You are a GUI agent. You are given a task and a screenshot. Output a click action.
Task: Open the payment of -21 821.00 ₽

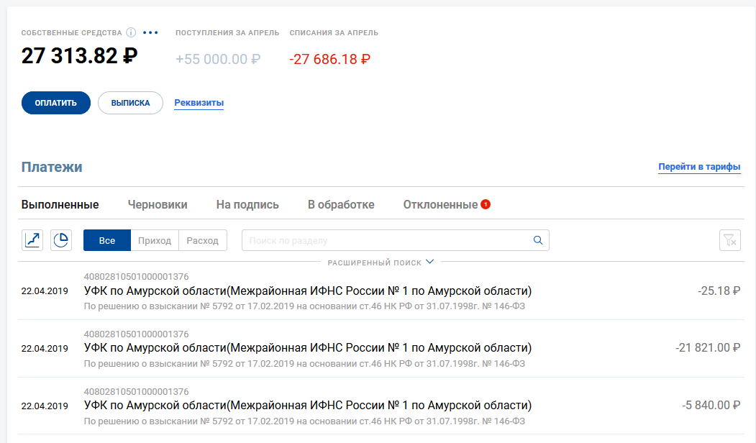pos(307,348)
